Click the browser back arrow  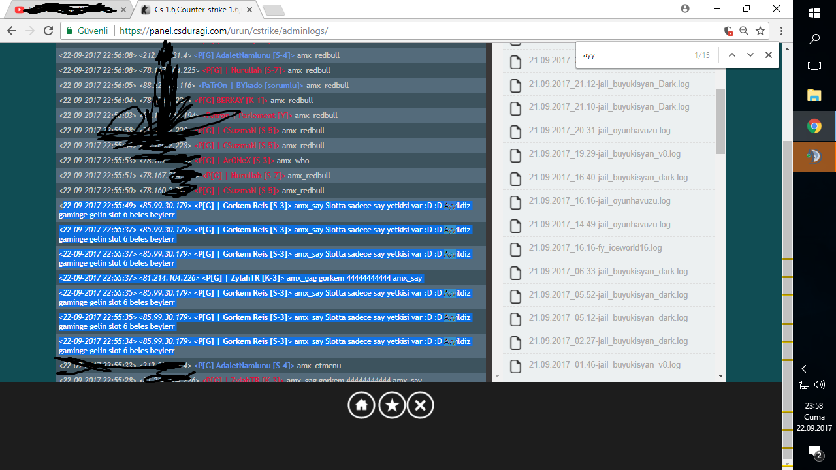click(x=12, y=31)
